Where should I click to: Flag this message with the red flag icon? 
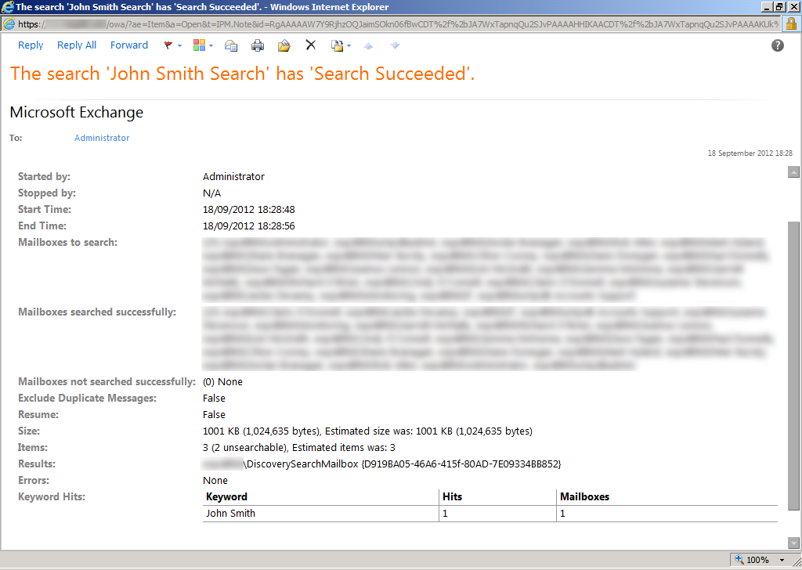168,45
